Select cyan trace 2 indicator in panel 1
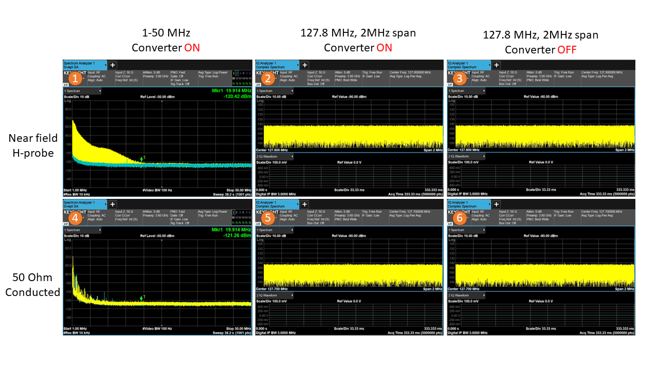 (x=236, y=73)
